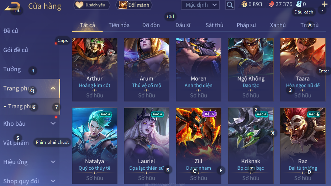This screenshot has height=186, width=331.
Task: Click the back arrow icon beside Cửa hàng
Action: (x=12, y=6)
